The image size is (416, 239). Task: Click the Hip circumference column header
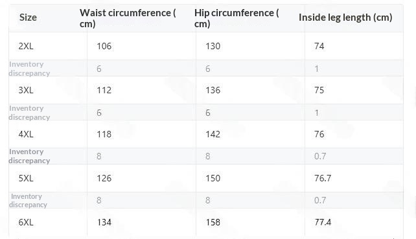237,18
